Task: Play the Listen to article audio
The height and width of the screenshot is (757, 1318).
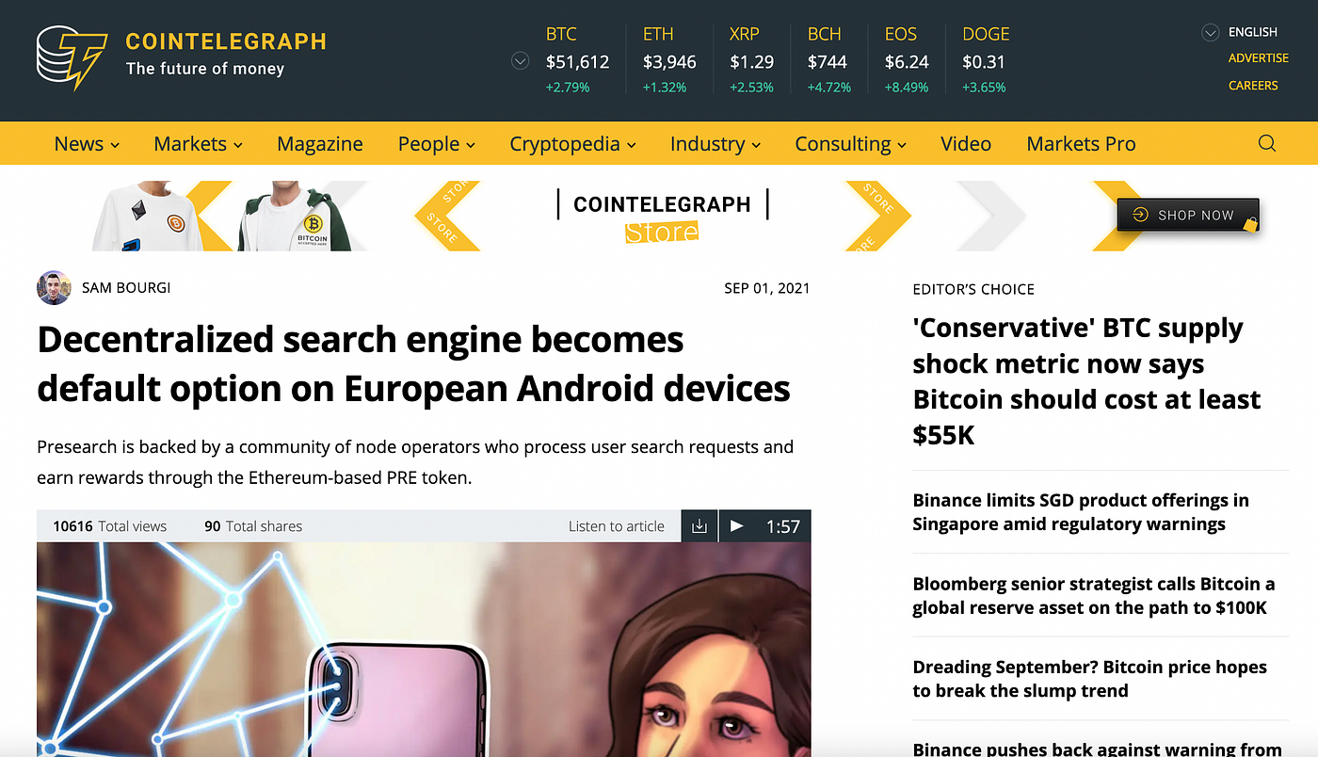Action: [x=737, y=526]
